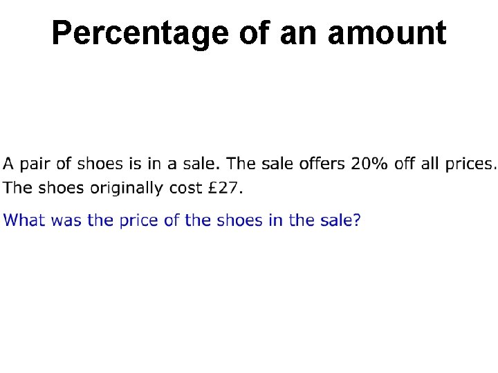Select the blue question about the sale price

(x=182, y=220)
